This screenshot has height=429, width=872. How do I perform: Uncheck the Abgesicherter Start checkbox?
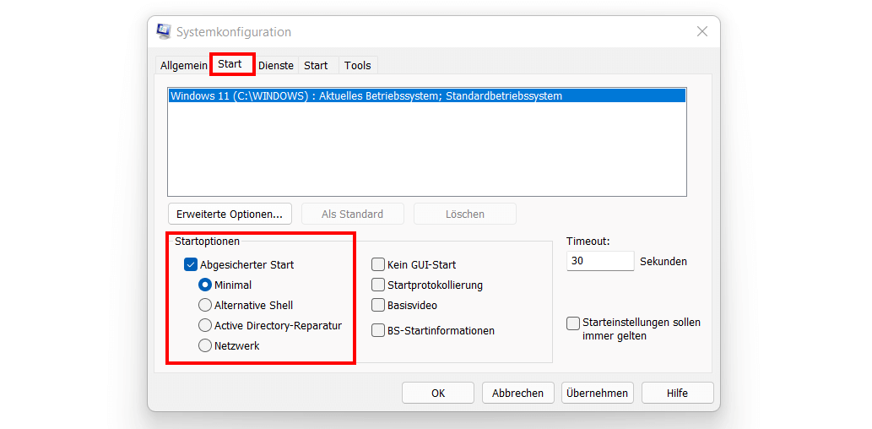[x=191, y=265]
